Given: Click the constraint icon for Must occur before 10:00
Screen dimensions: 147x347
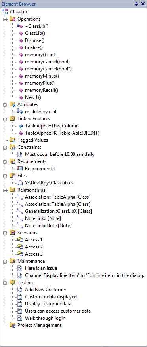Looking at the screenshot, I should point(20,154).
